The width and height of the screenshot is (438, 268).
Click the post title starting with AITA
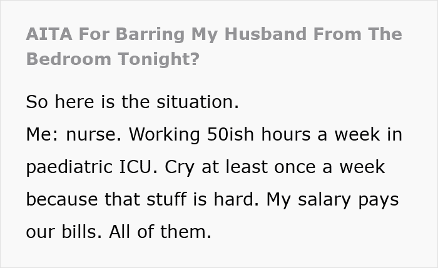(213, 34)
